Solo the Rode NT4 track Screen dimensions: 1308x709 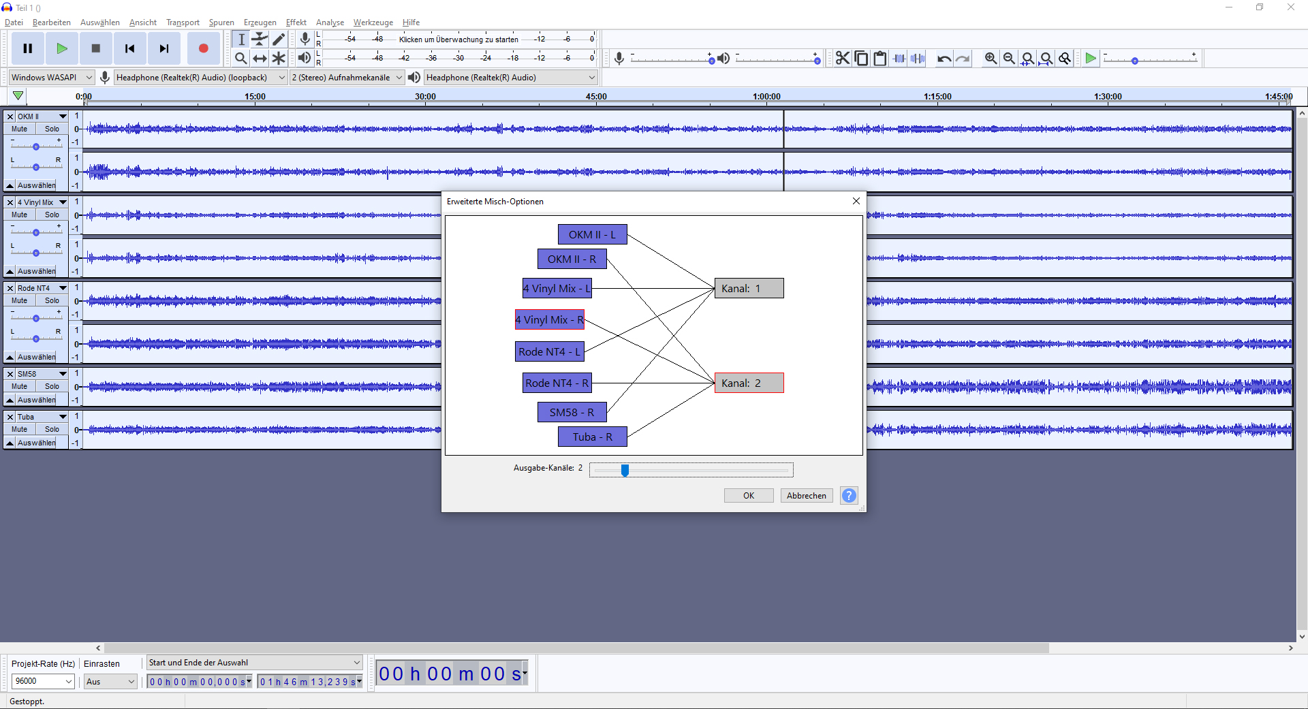[x=52, y=300]
